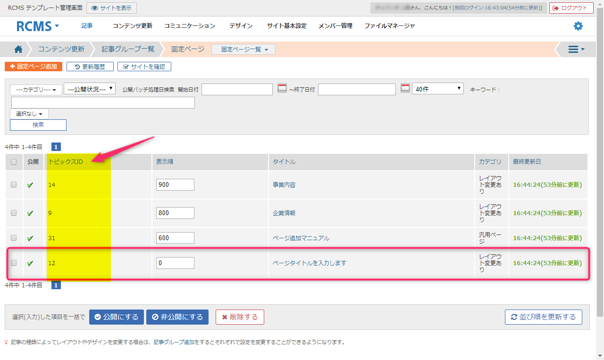Open calendar picker for end date

pyautogui.click(x=405, y=88)
